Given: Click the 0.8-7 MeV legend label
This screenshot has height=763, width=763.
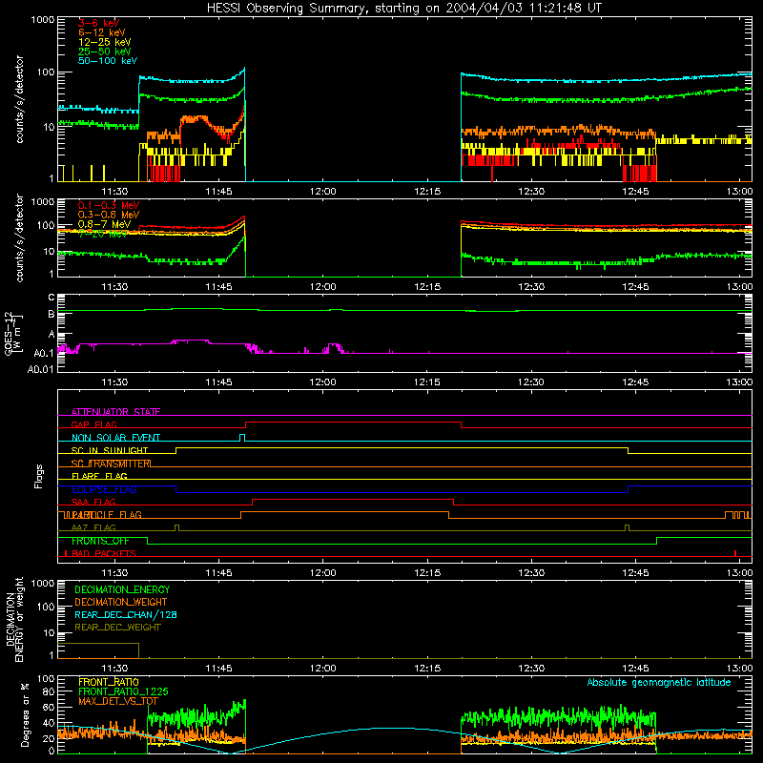Looking at the screenshot, I should (104, 224).
